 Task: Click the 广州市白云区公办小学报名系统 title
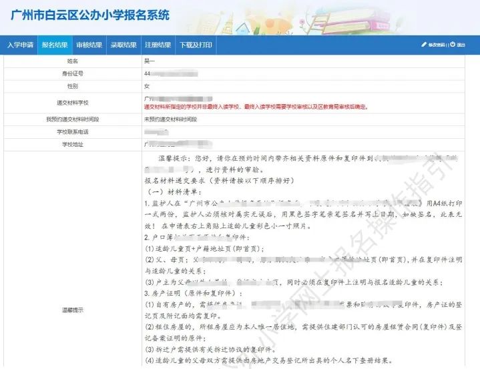(90, 15)
